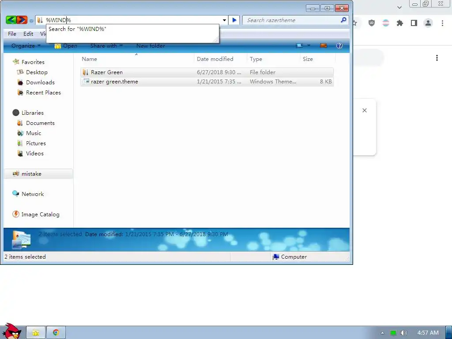
Task: Click the volume speaker tray icon
Action: coord(403,333)
